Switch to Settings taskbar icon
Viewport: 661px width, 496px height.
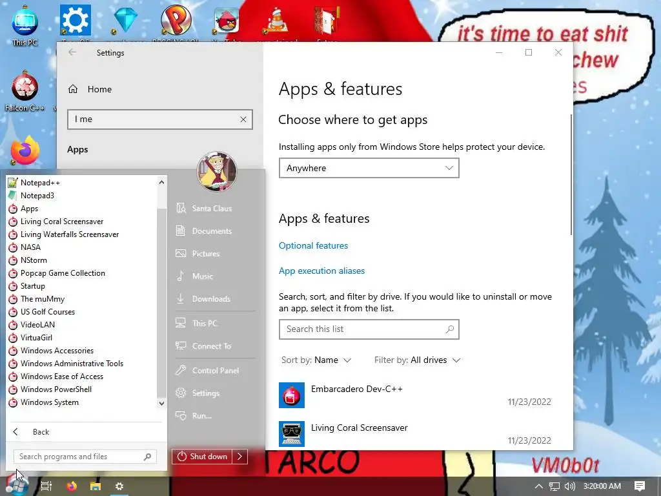point(119,486)
